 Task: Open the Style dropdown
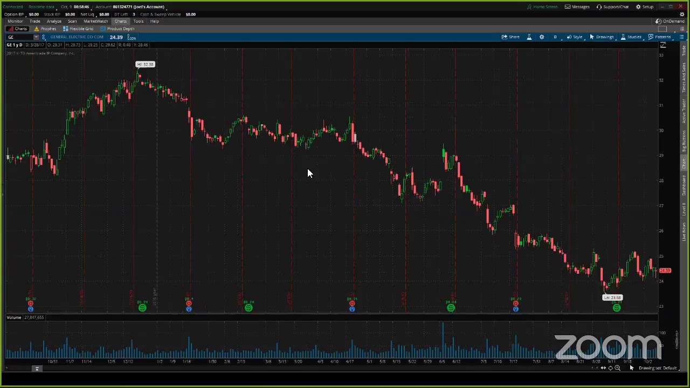point(574,37)
